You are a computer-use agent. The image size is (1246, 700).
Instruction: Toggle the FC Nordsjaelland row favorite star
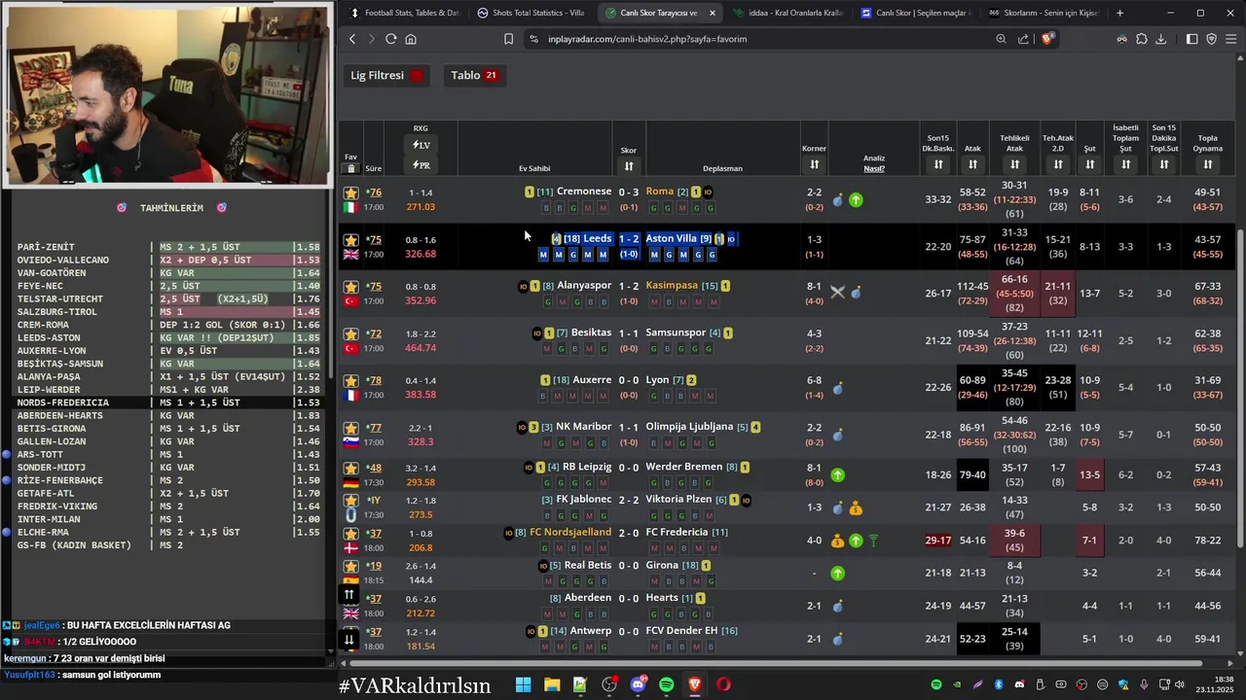point(351,534)
